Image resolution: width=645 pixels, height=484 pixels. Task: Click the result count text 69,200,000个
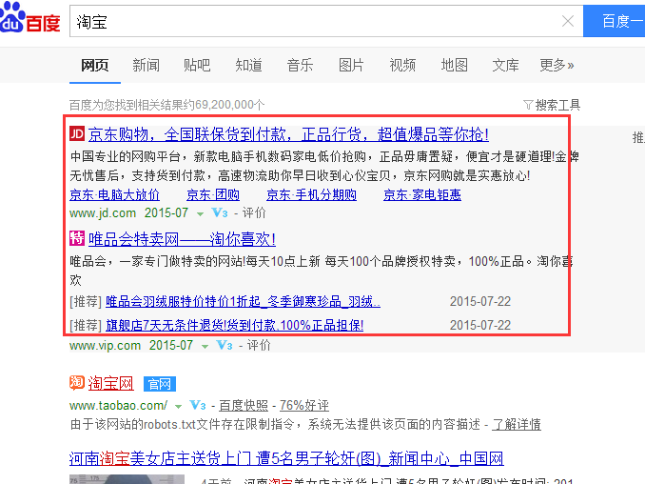point(229,105)
